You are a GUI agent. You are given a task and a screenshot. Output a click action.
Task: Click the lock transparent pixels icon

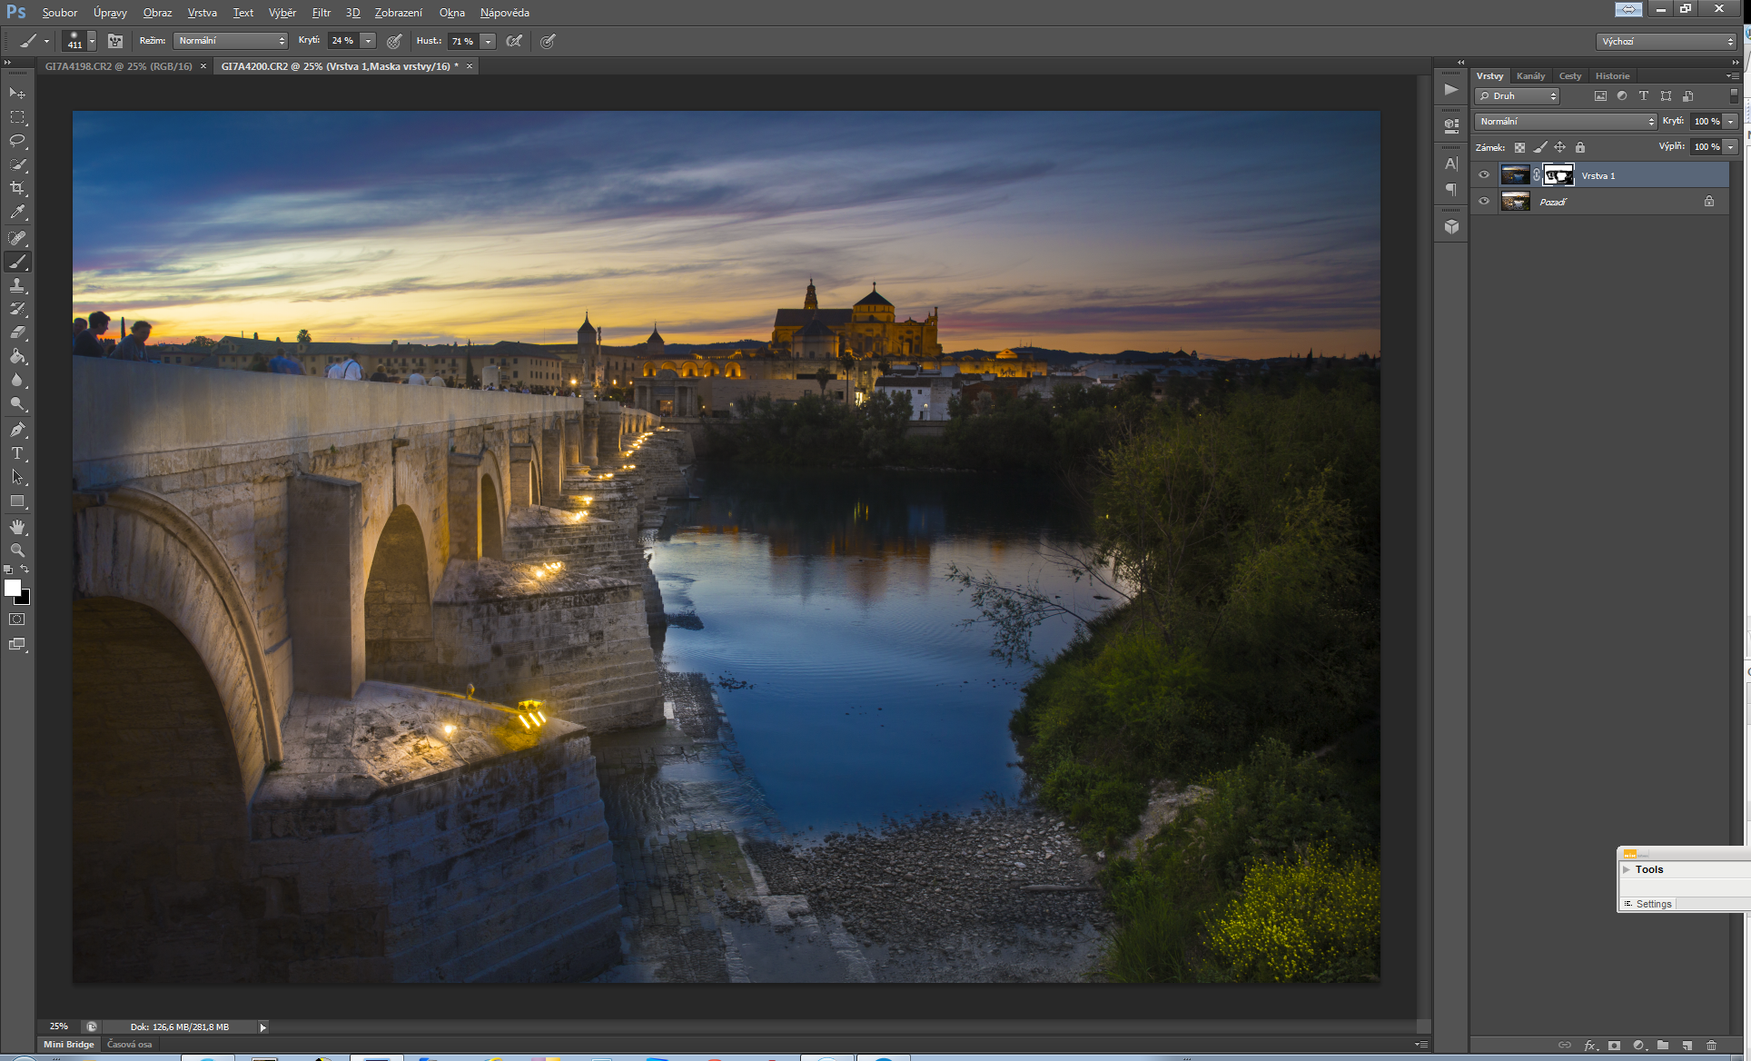[x=1519, y=147]
